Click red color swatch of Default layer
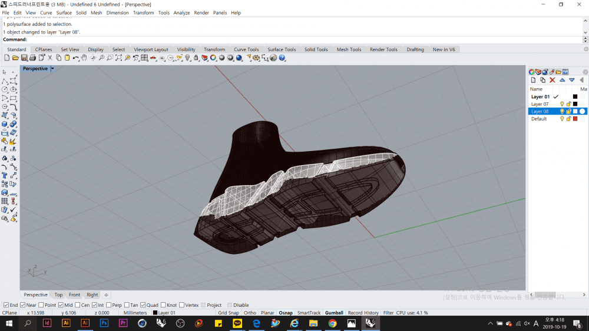The image size is (589, 331). pos(575,119)
